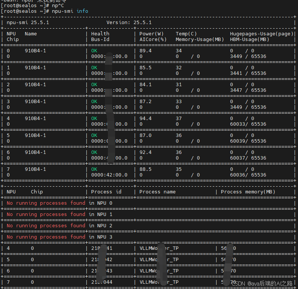Viewport: 298px width, 289px height.
Task: Click 'No running processes found in NPU 0'
Action: [x=60, y=203]
